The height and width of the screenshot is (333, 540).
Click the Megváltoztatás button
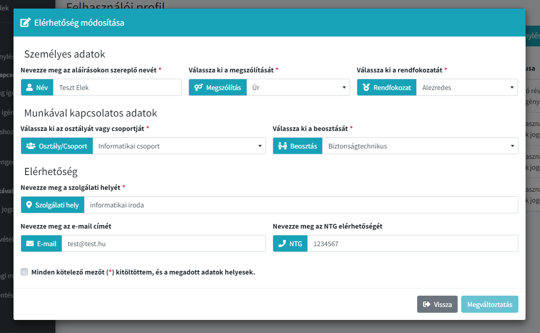(490, 304)
